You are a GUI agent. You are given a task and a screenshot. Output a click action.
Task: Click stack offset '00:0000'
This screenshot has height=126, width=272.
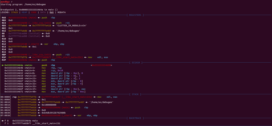(x=5, y=97)
